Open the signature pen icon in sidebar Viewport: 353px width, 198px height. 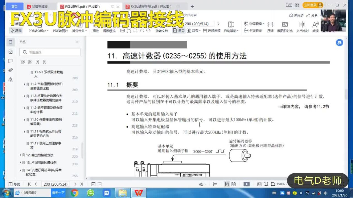tap(10, 79)
